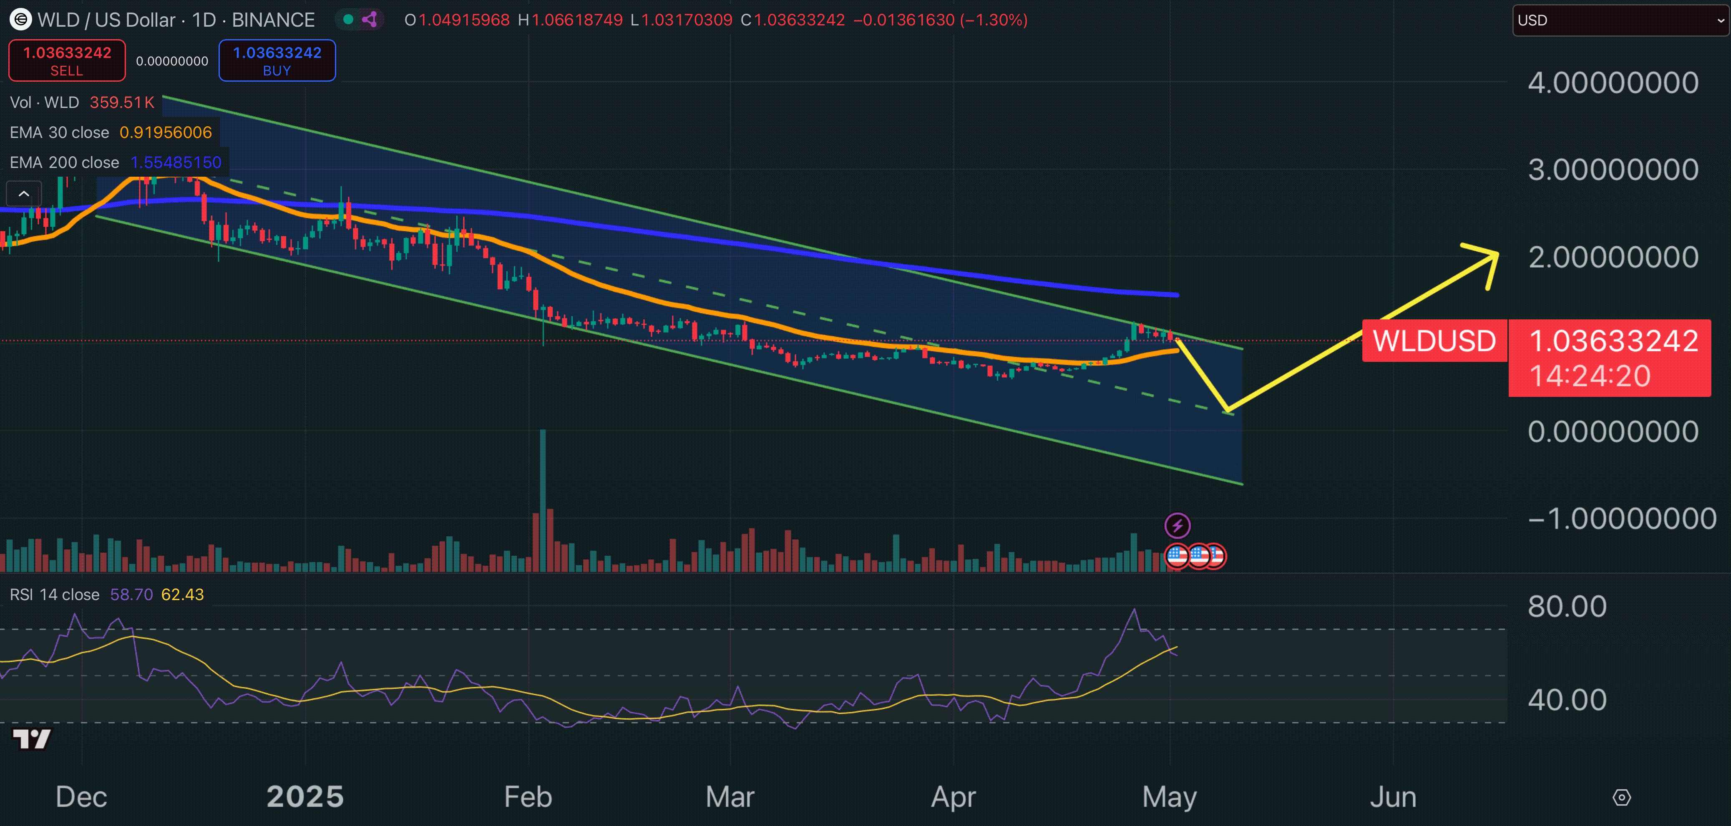This screenshot has width=1731, height=826.
Task: Click the WLD / US Dollar symbol title
Action: point(106,20)
